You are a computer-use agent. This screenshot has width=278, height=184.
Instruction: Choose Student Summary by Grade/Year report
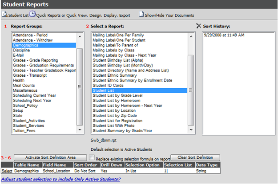(x=140, y=131)
